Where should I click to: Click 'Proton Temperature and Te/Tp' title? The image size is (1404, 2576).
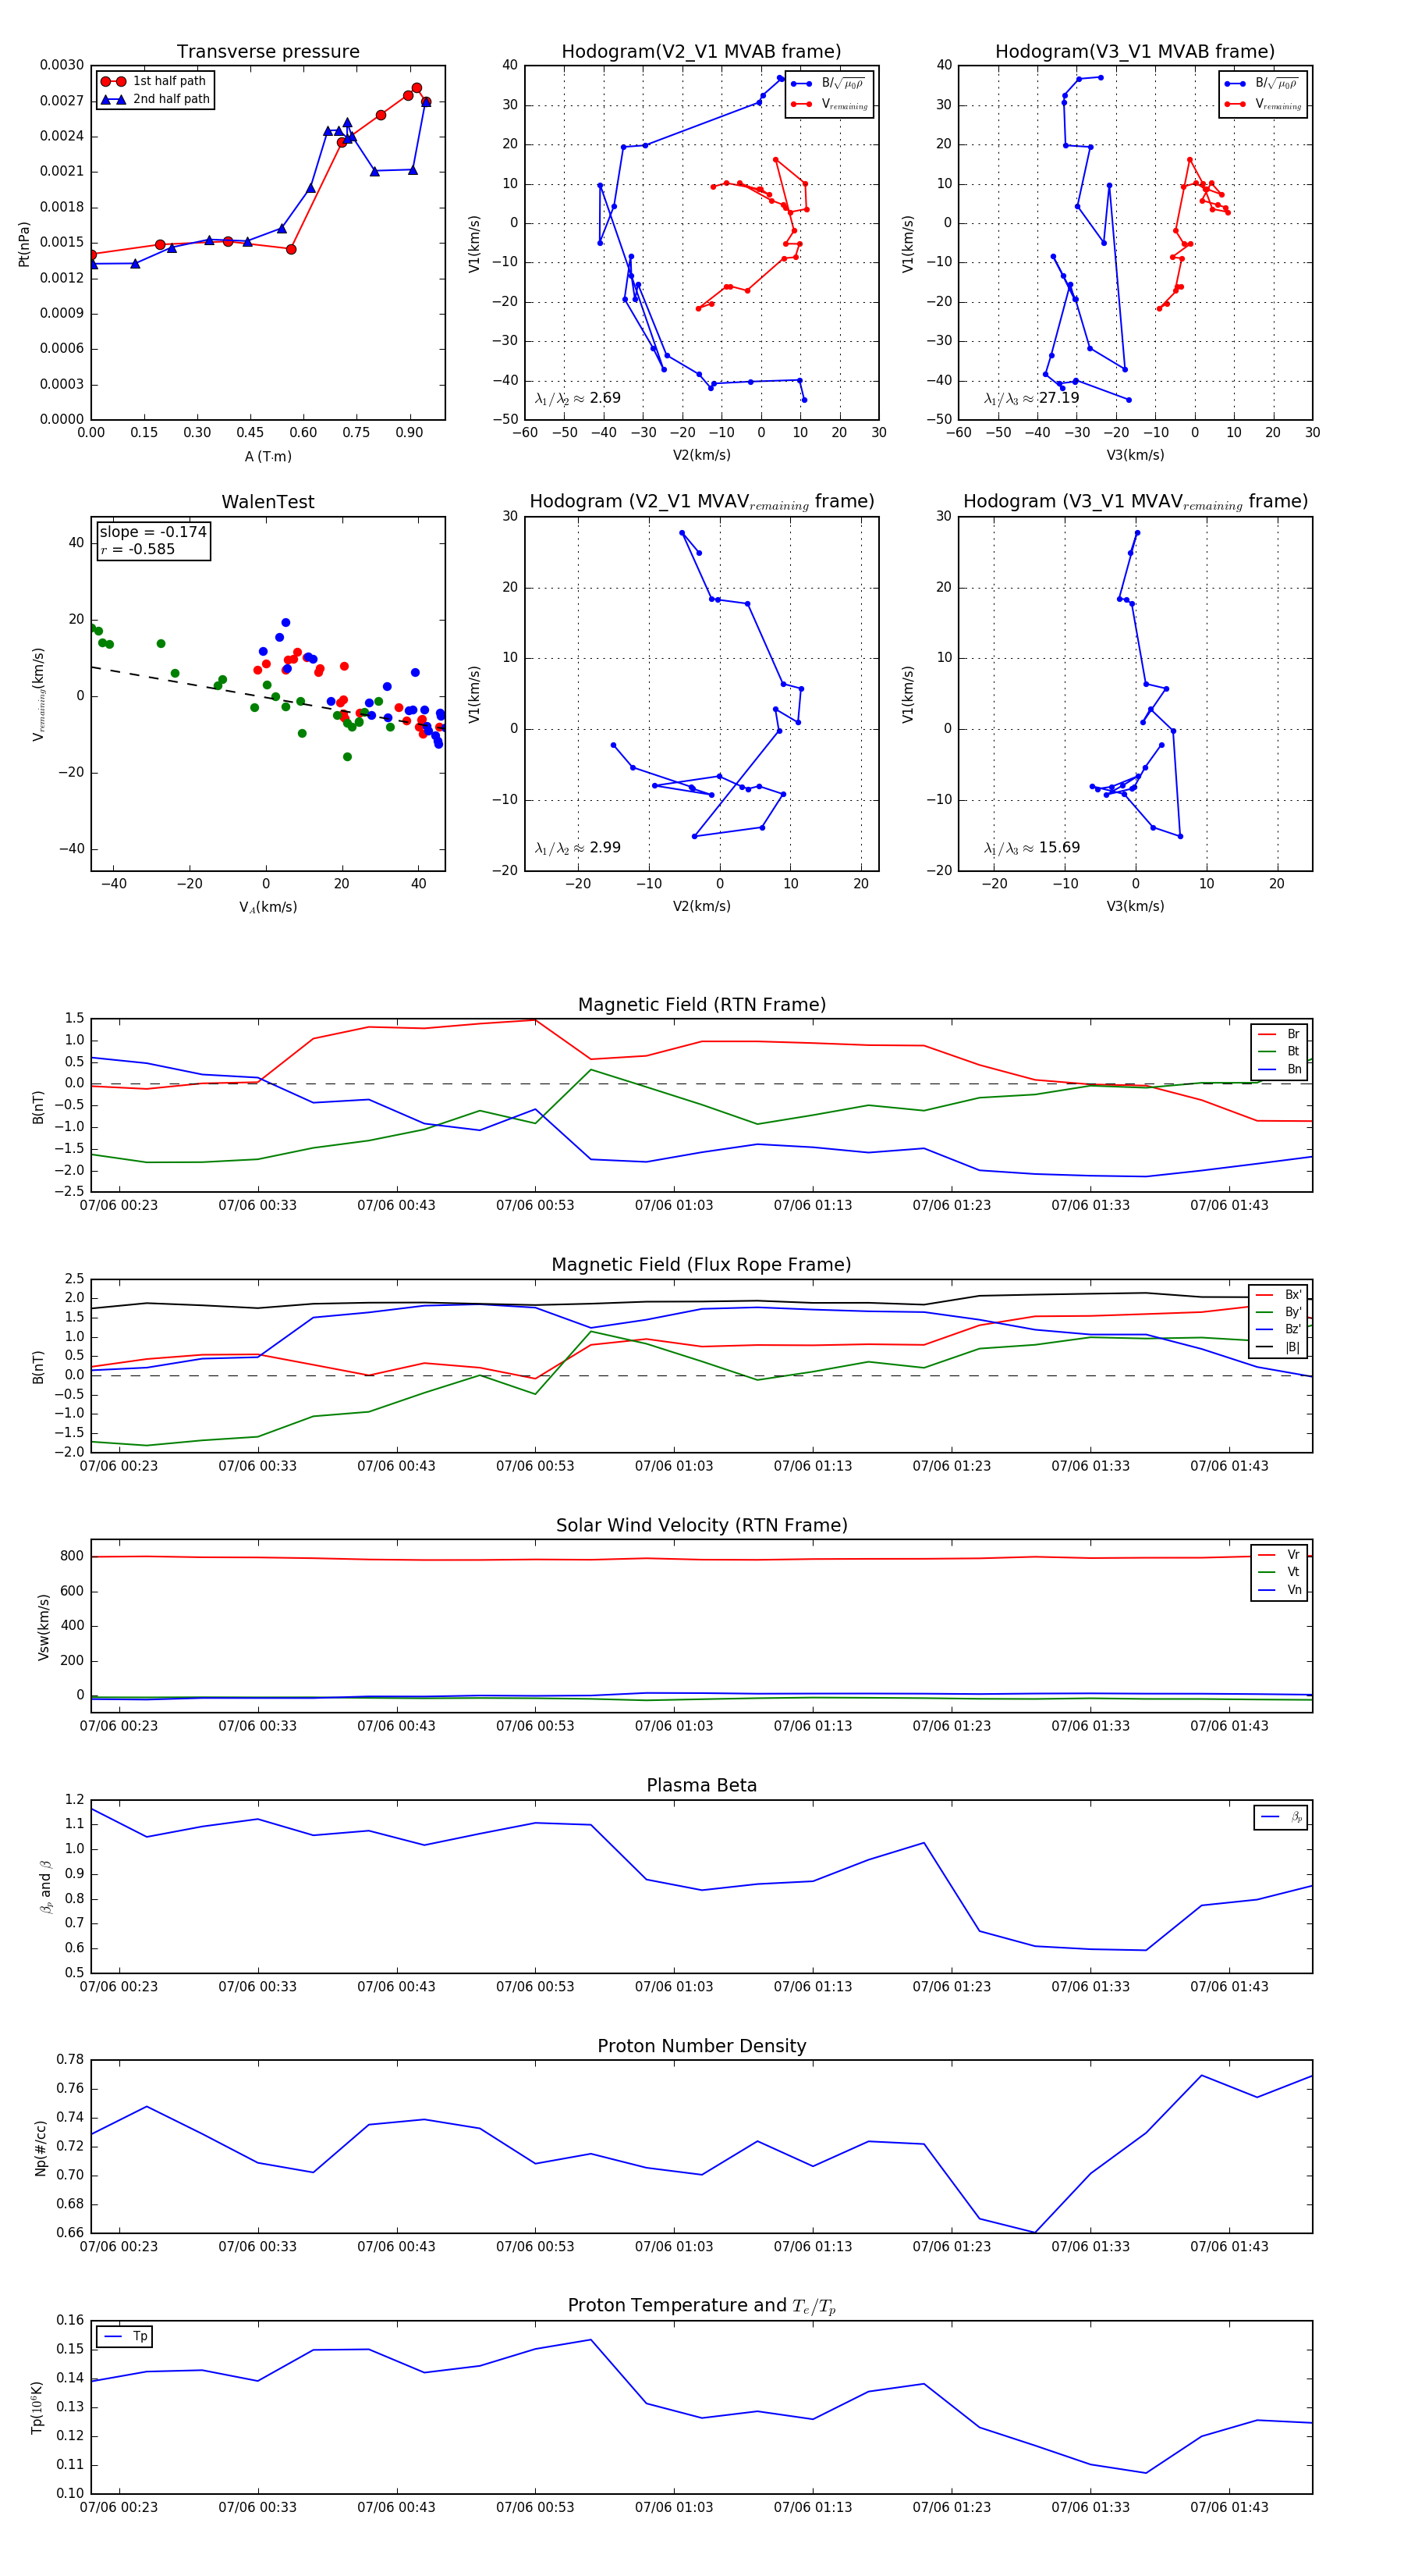tap(701, 2306)
